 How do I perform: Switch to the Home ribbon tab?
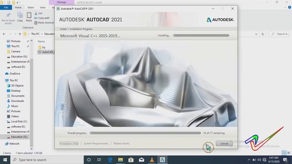(18, 7)
